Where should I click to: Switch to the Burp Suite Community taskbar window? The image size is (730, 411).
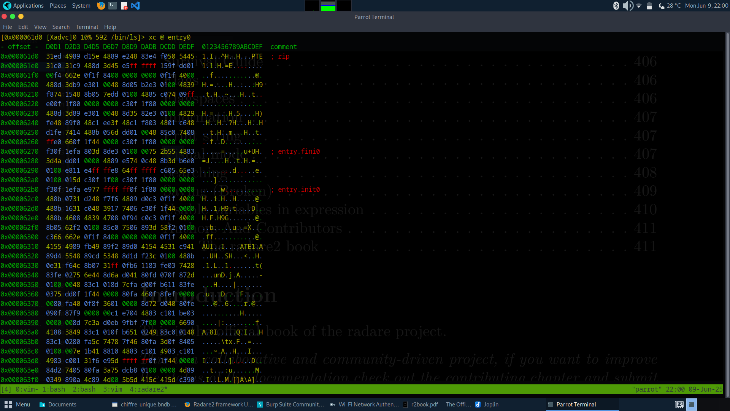(x=291, y=405)
